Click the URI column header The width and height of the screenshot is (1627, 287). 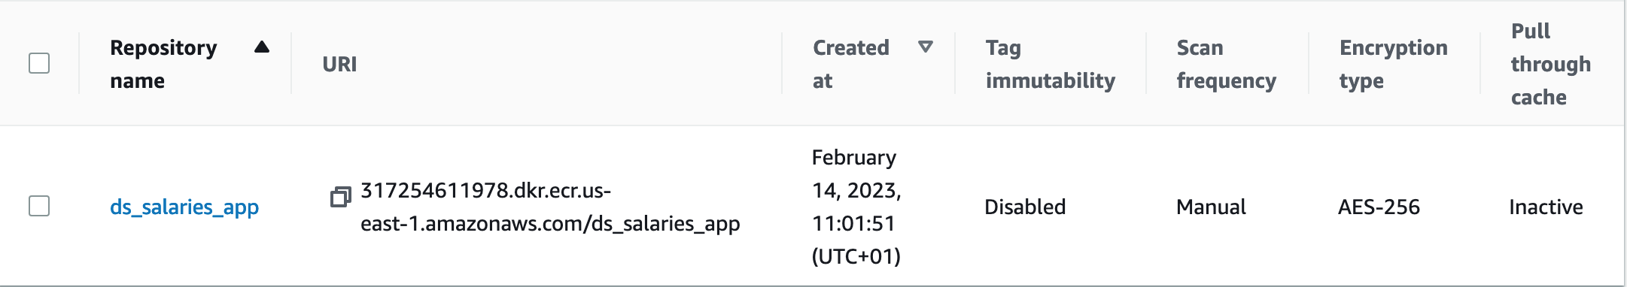pyautogui.click(x=339, y=64)
